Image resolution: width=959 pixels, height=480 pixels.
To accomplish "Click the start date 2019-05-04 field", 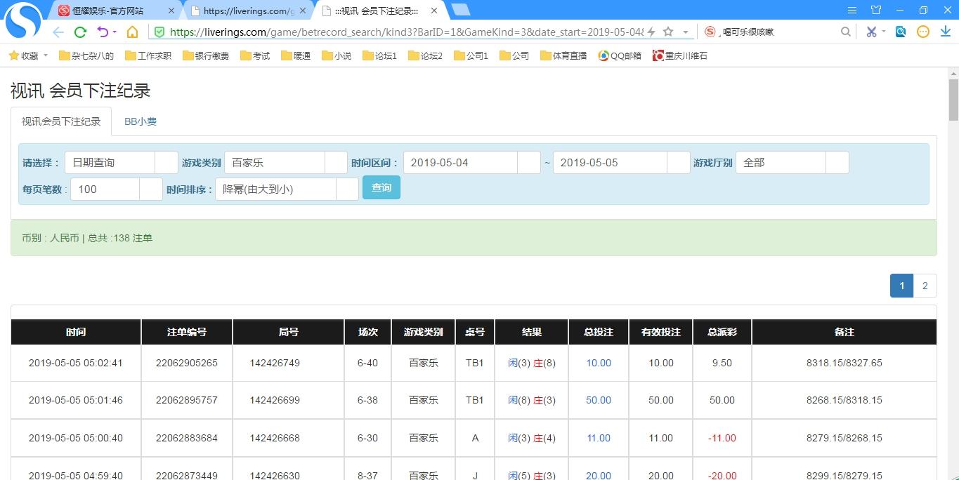I will point(460,163).
